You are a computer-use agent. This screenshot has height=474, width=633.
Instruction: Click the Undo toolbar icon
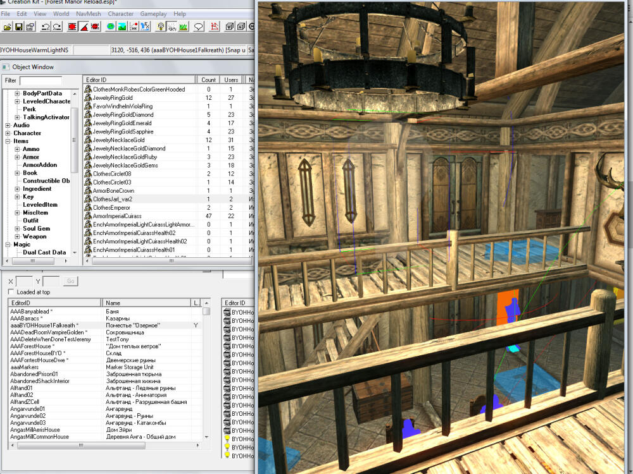46,27
